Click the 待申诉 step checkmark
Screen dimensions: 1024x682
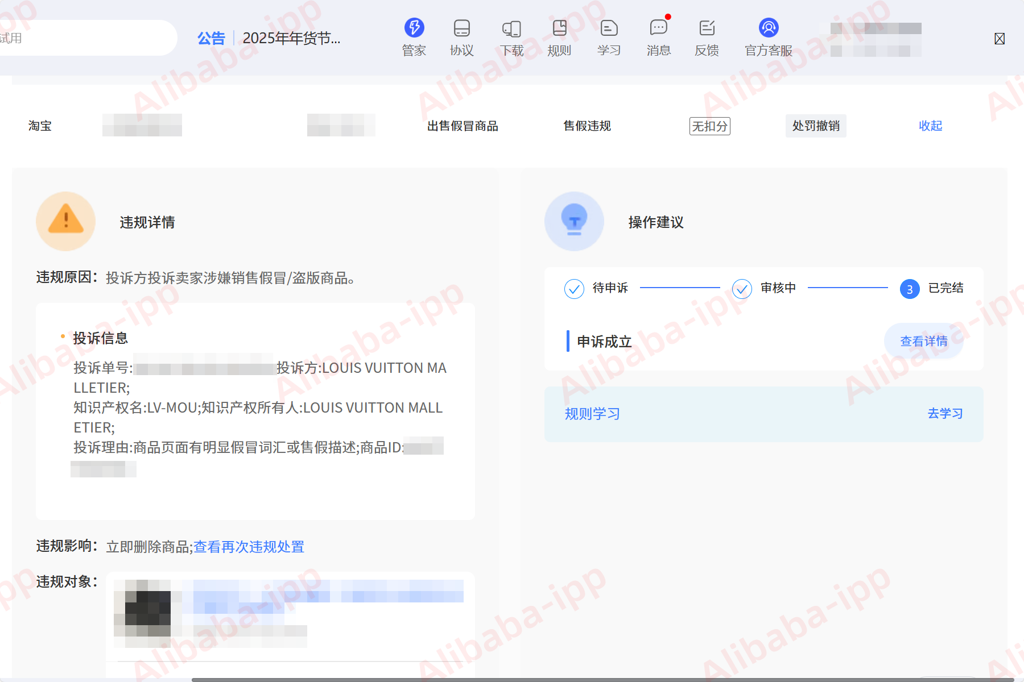(574, 289)
